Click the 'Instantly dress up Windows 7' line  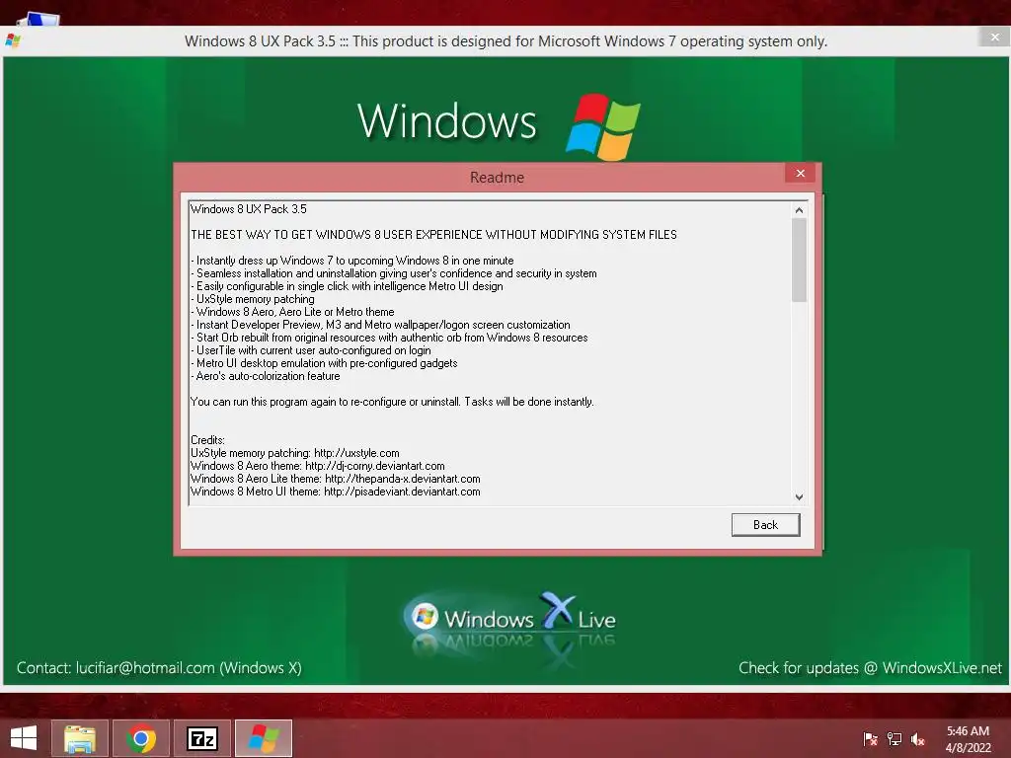pyautogui.click(x=352, y=261)
